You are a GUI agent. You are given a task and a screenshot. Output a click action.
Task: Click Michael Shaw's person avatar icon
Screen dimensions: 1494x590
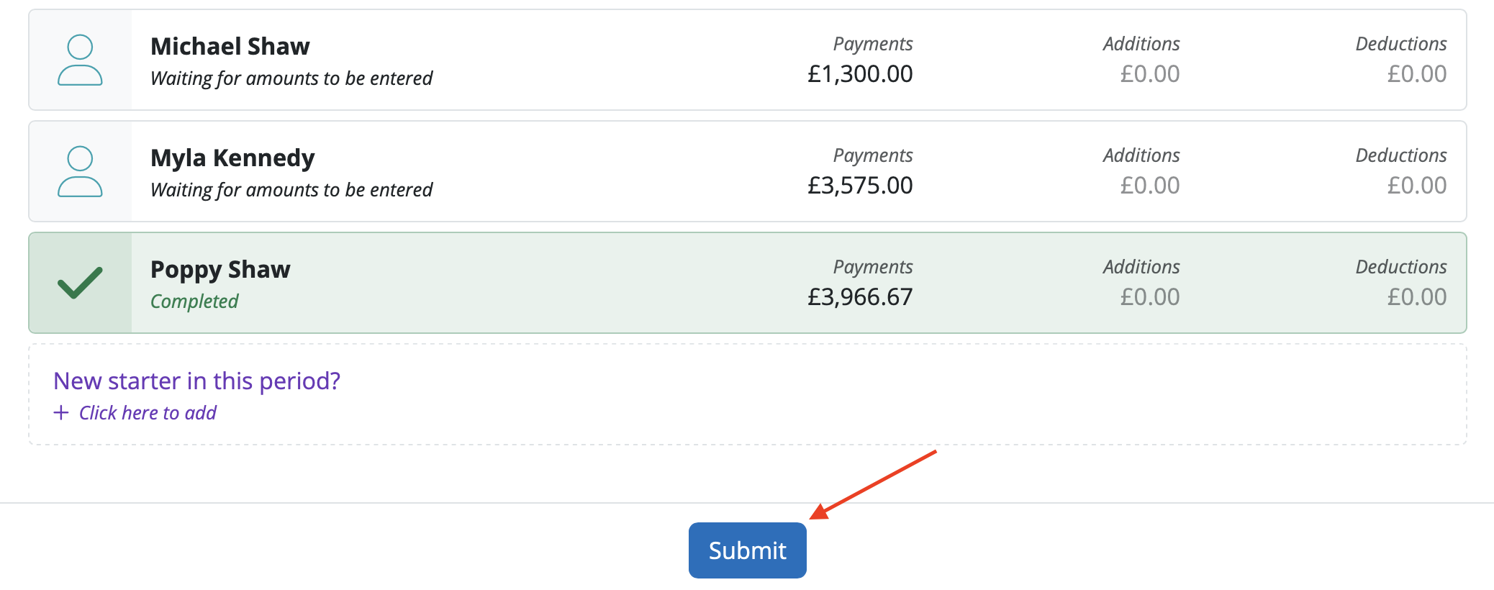pyautogui.click(x=80, y=60)
